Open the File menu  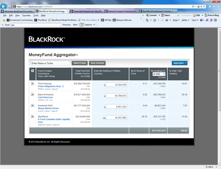[x=5, y=15]
